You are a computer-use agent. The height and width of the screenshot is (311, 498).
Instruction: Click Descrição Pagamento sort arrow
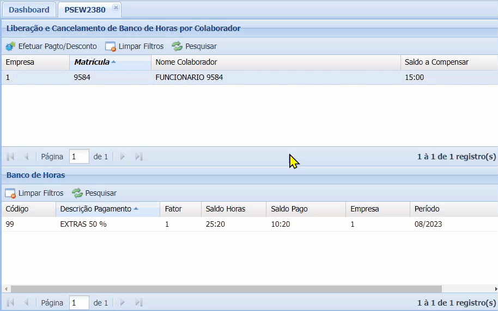pyautogui.click(x=136, y=209)
